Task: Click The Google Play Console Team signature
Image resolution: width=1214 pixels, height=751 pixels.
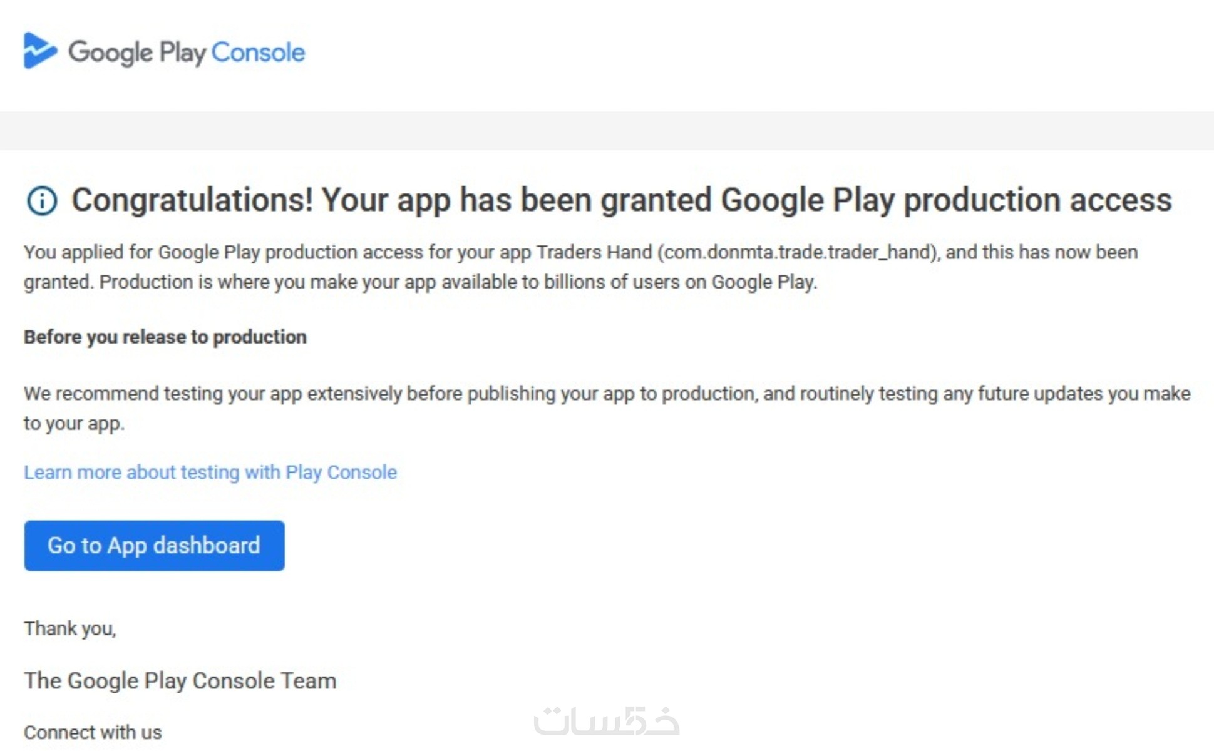Action: pyautogui.click(x=180, y=680)
